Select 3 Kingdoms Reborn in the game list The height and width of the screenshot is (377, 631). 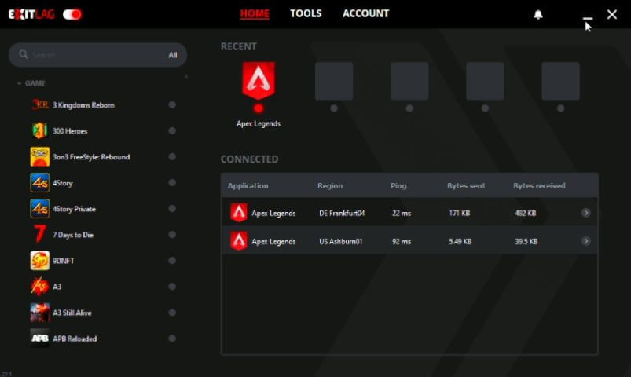pyautogui.click(x=83, y=105)
